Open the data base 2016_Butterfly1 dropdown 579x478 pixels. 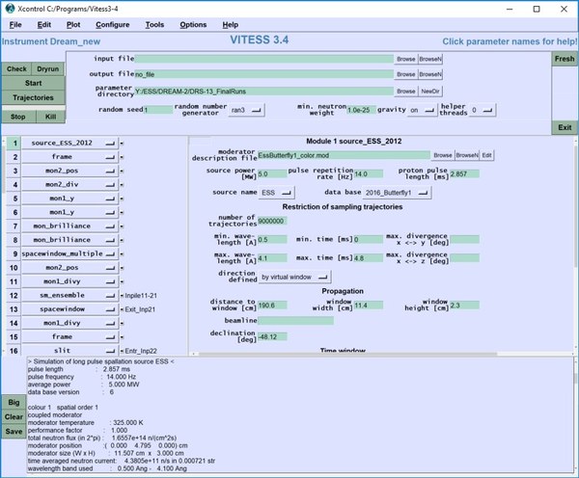click(x=395, y=192)
